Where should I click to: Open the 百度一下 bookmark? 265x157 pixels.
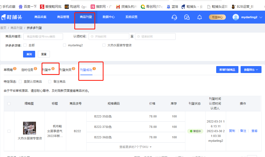click(28, 6)
